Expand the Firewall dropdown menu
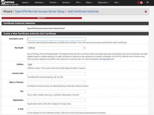The height and width of the screenshot is (115, 154). 53,2
